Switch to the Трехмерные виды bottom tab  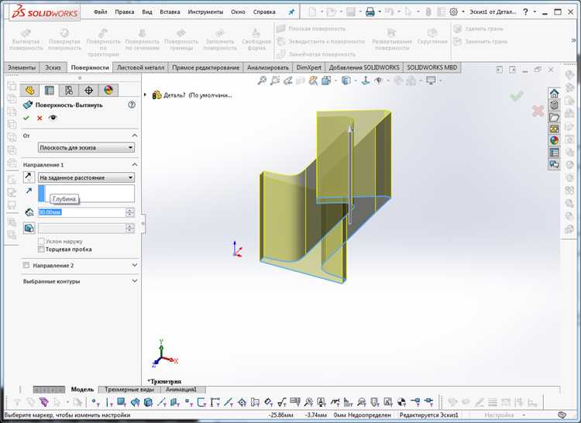point(129,390)
